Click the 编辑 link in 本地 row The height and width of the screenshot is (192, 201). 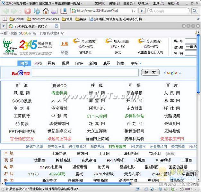[x=170, y=153]
